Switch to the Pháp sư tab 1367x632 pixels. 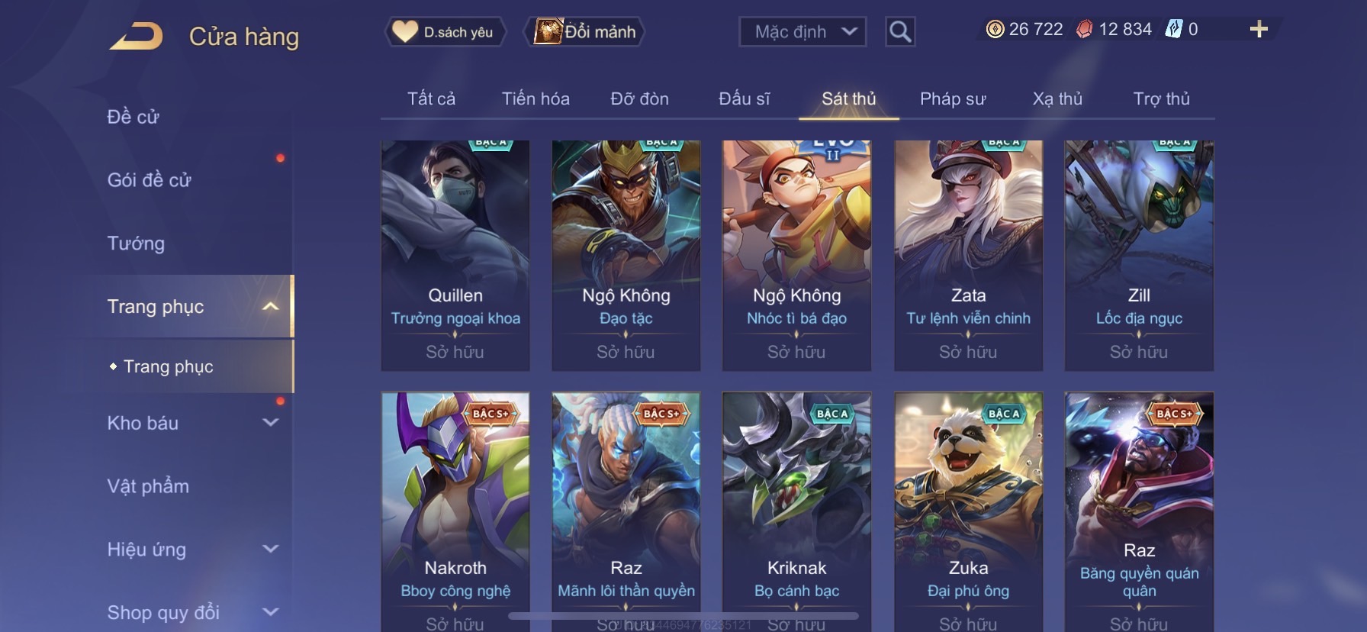coord(953,98)
